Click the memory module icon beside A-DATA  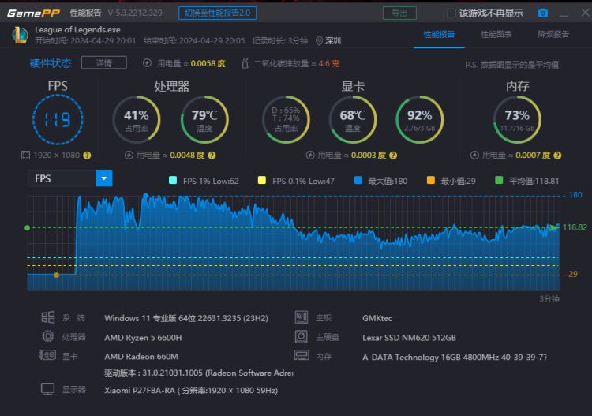[x=302, y=355]
